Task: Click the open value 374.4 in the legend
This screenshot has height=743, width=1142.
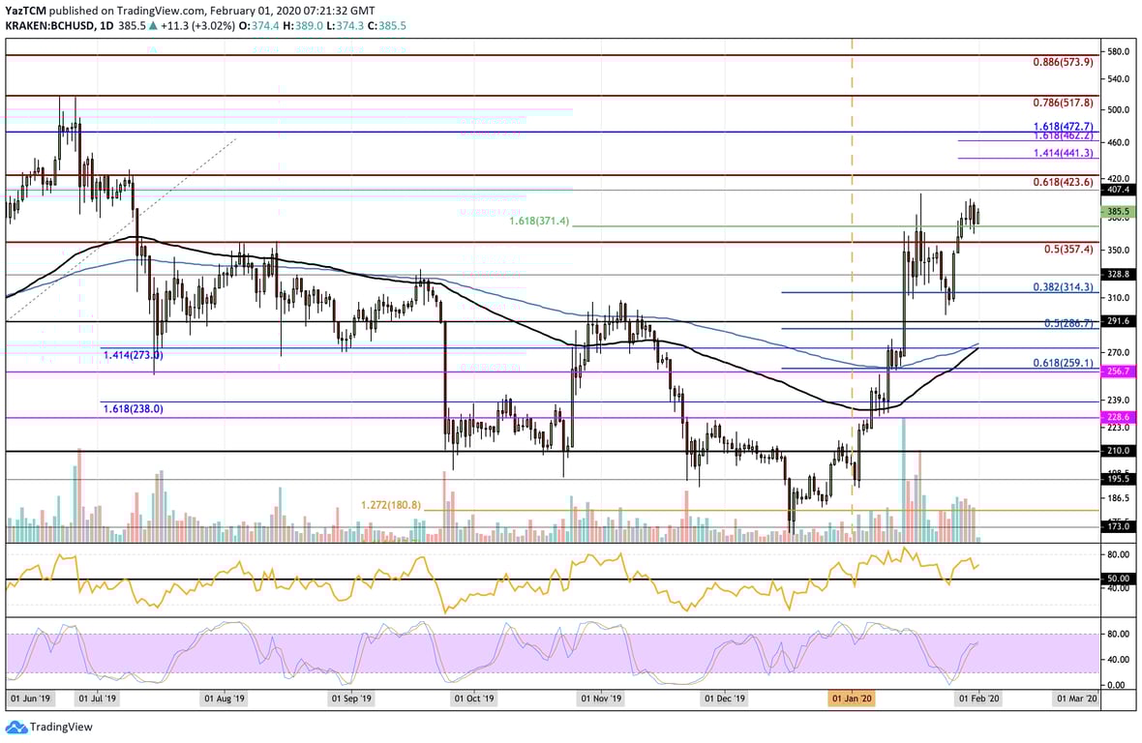Action: click(x=266, y=26)
